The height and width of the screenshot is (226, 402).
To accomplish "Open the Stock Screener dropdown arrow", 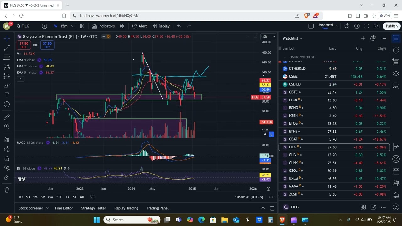I will point(47,208).
